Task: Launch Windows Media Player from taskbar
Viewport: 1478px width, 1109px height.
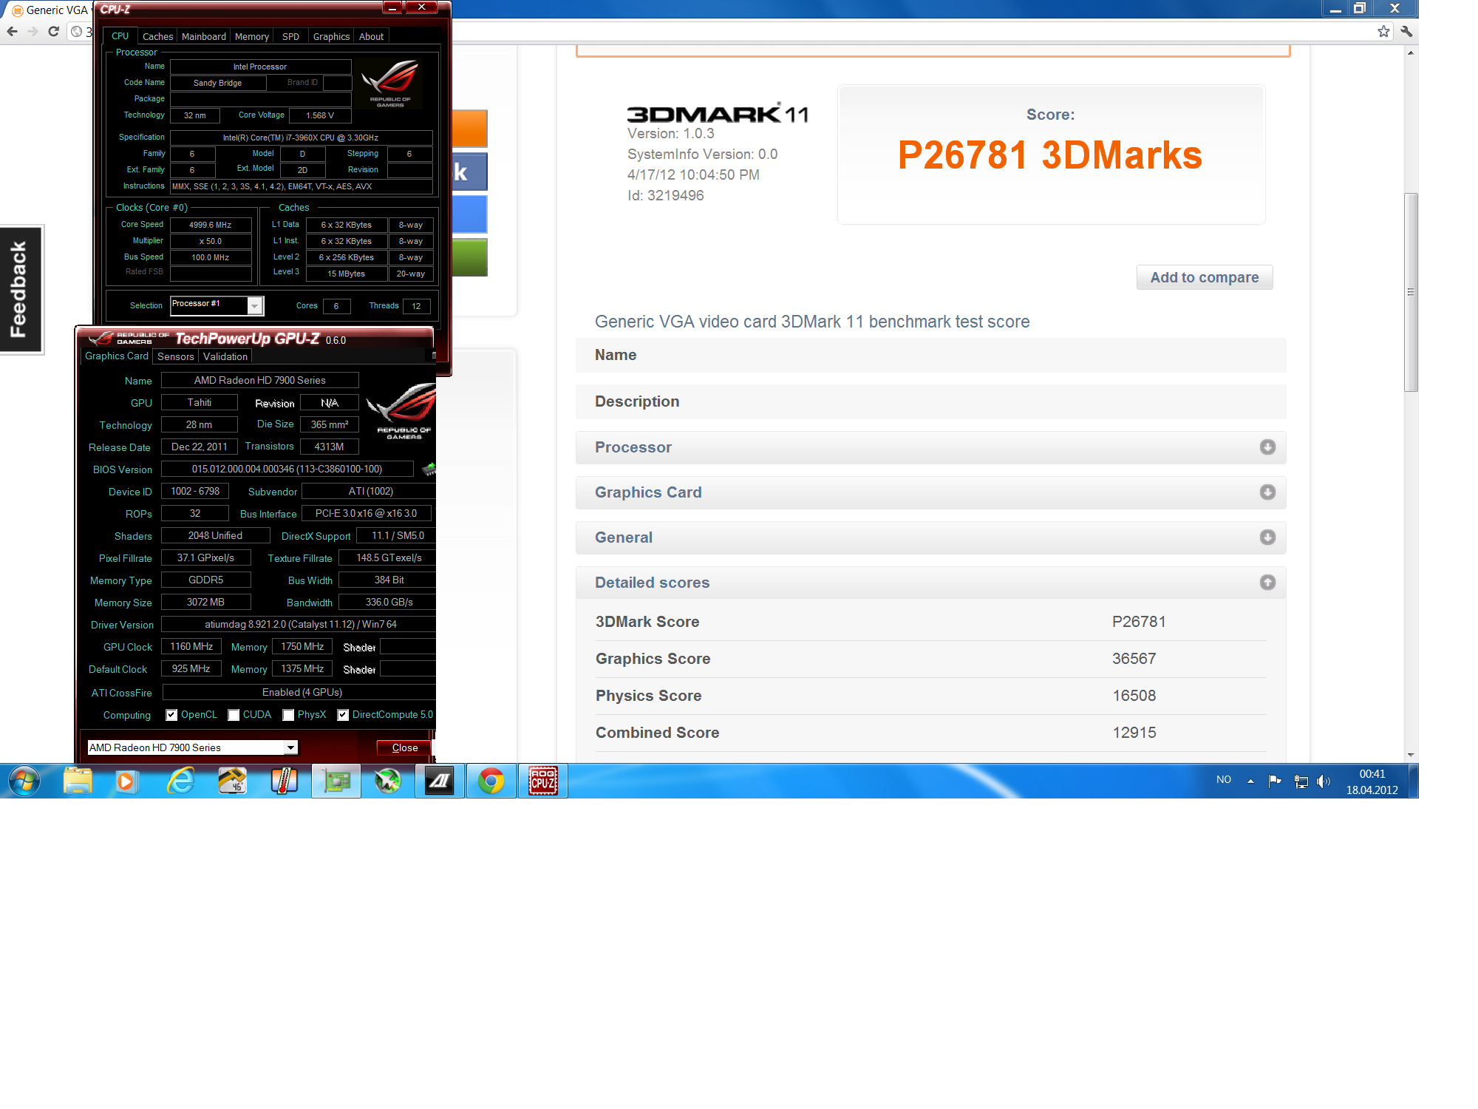Action: pyautogui.click(x=126, y=781)
